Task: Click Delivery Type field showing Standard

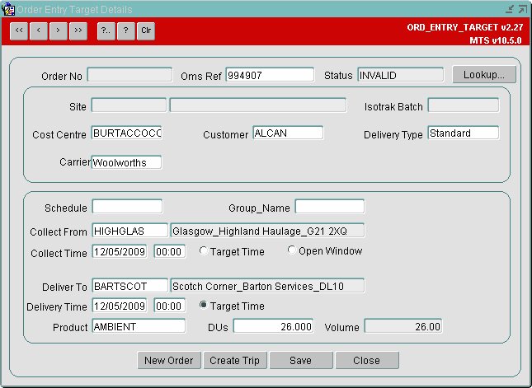Action: [x=464, y=133]
